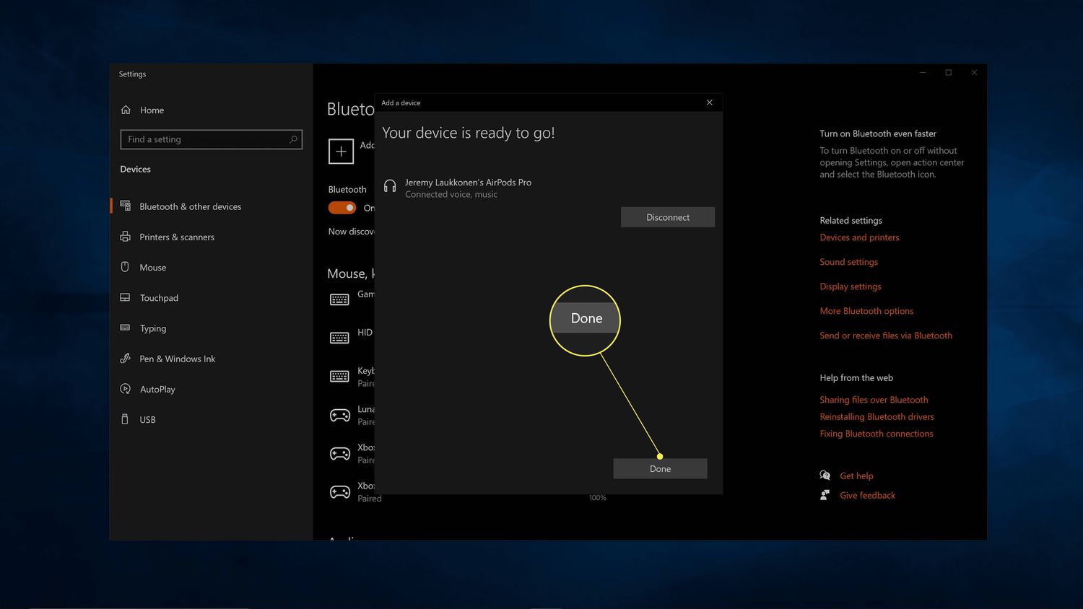Click the AirPods Pro headphones icon
Viewport: 1083px width, 609px height.
coord(390,187)
